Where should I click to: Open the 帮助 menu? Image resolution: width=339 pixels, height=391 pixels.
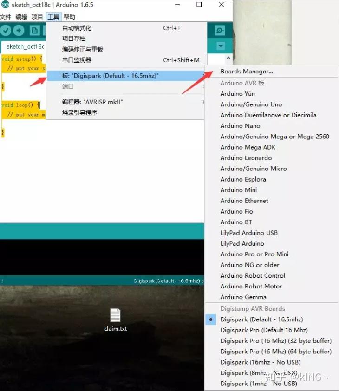click(x=69, y=17)
